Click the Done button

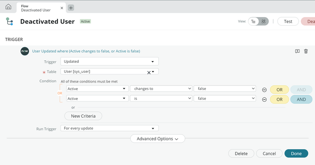(296, 154)
